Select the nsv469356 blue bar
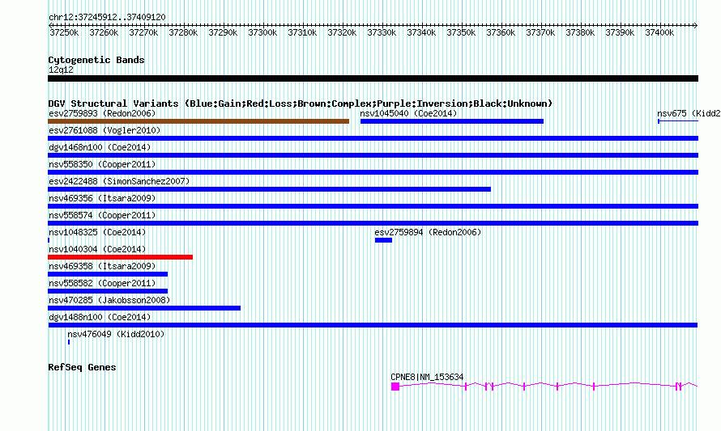721x431 pixels. (x=373, y=206)
